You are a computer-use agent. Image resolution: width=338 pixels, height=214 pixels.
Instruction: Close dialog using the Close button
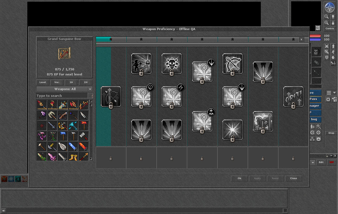(293, 178)
